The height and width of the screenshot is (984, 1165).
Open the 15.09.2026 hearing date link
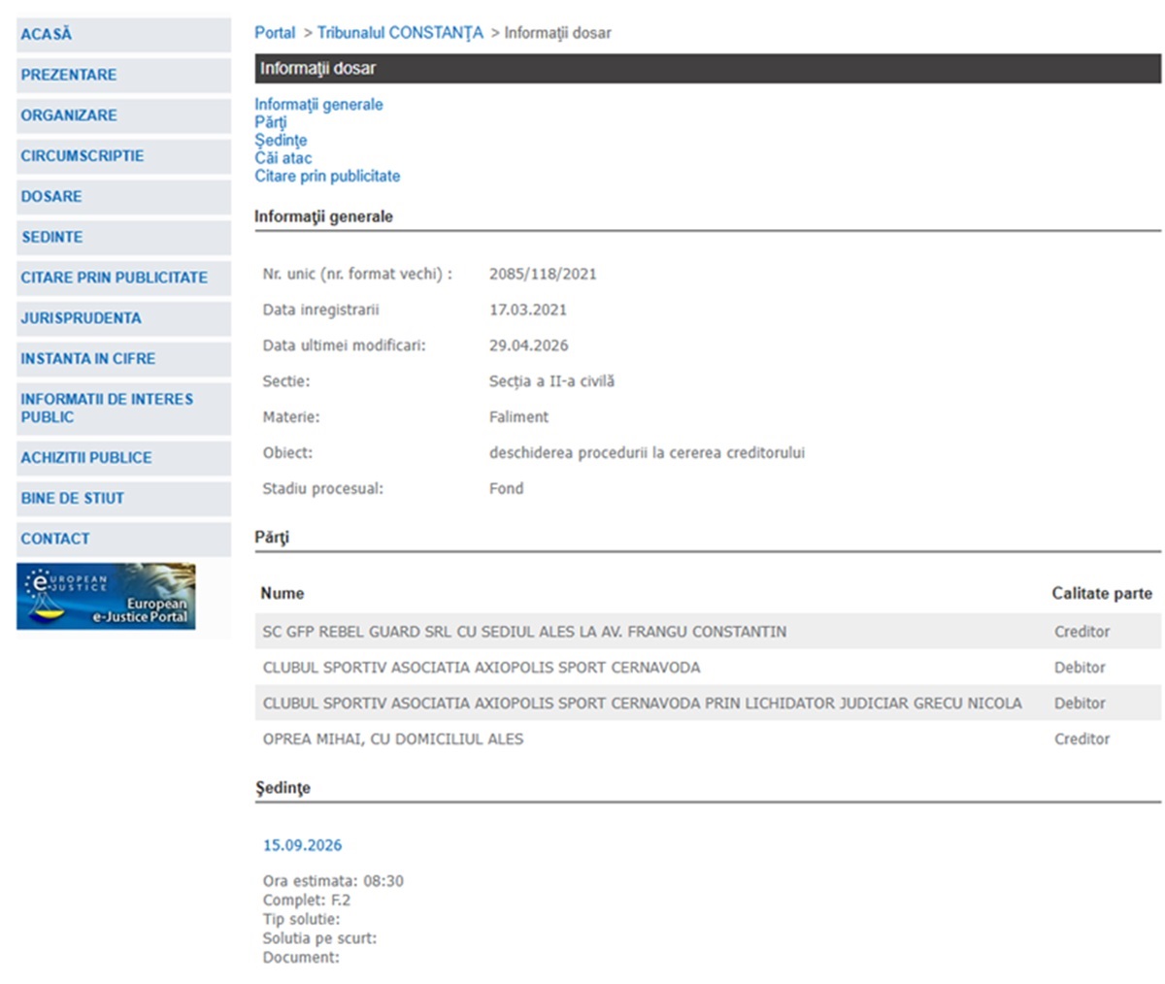(x=303, y=845)
